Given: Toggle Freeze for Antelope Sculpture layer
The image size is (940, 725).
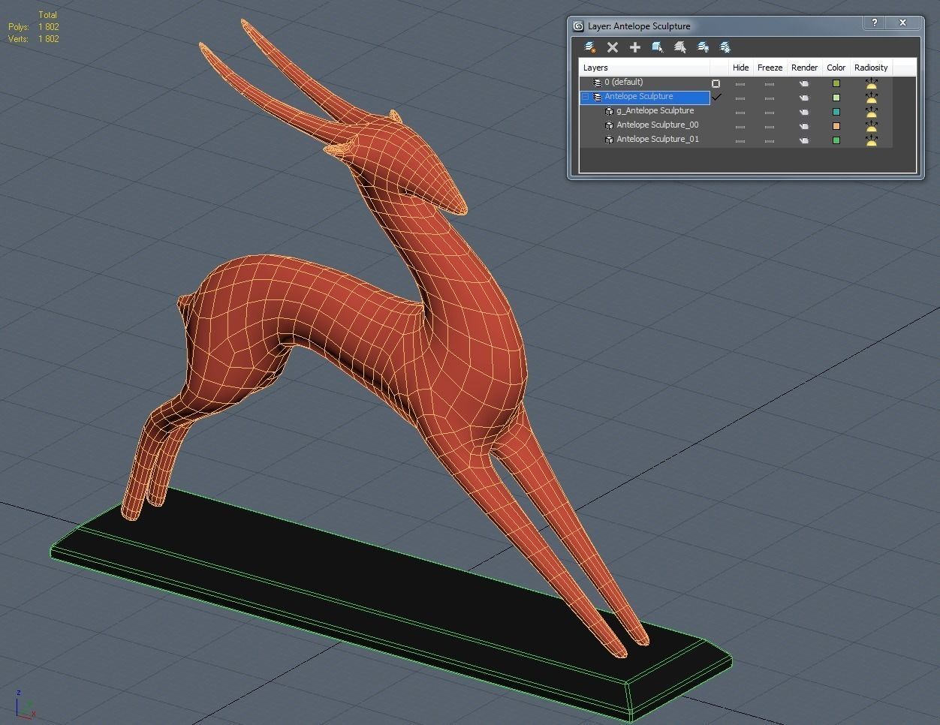Looking at the screenshot, I should (x=770, y=98).
